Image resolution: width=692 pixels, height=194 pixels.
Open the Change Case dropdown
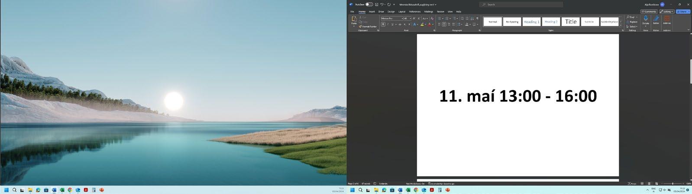pyautogui.click(x=425, y=19)
